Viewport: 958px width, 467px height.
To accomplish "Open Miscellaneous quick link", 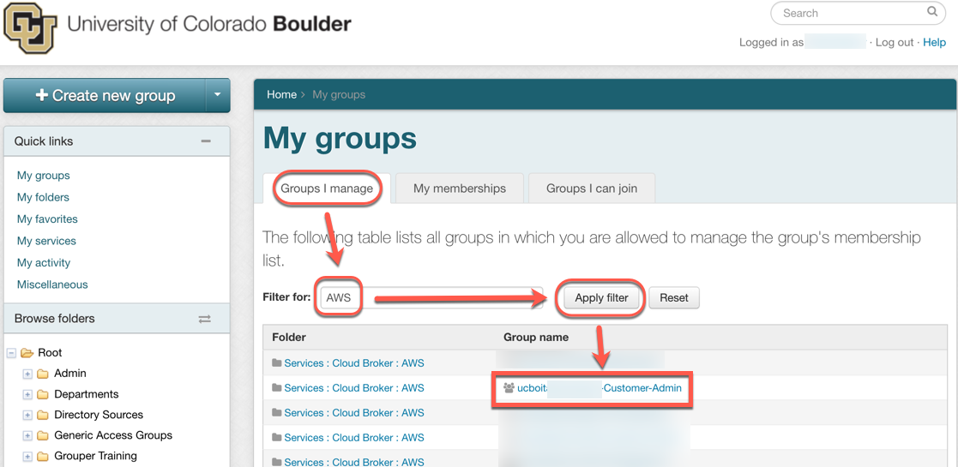I will (x=52, y=284).
